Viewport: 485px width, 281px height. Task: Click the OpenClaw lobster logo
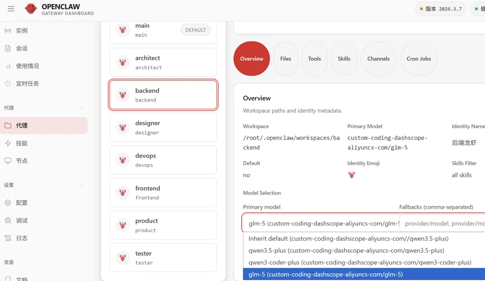(x=31, y=9)
